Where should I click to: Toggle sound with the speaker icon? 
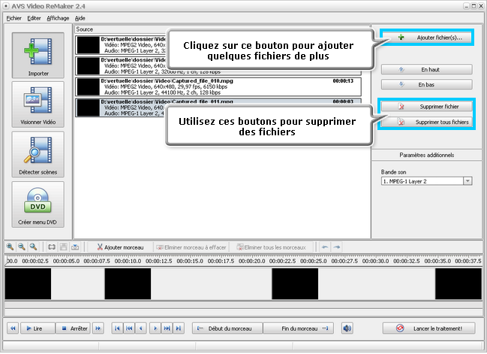tap(347, 328)
